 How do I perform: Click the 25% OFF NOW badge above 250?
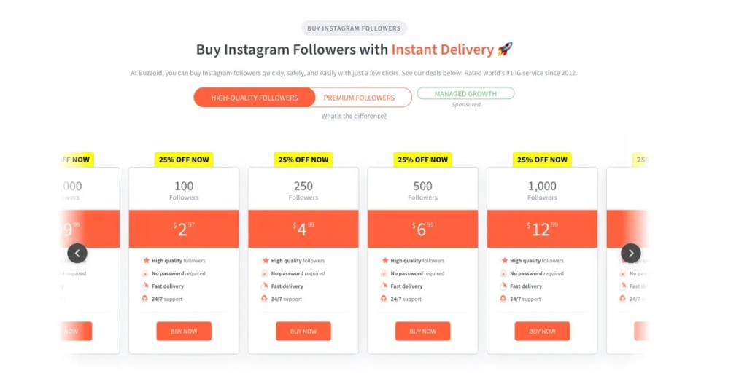click(x=303, y=160)
